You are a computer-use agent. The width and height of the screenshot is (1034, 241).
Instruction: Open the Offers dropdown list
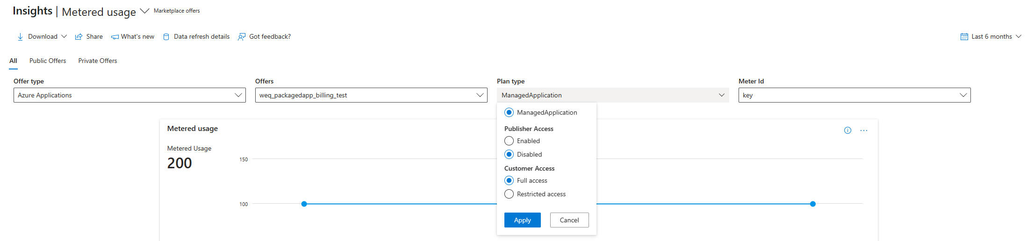click(x=371, y=95)
